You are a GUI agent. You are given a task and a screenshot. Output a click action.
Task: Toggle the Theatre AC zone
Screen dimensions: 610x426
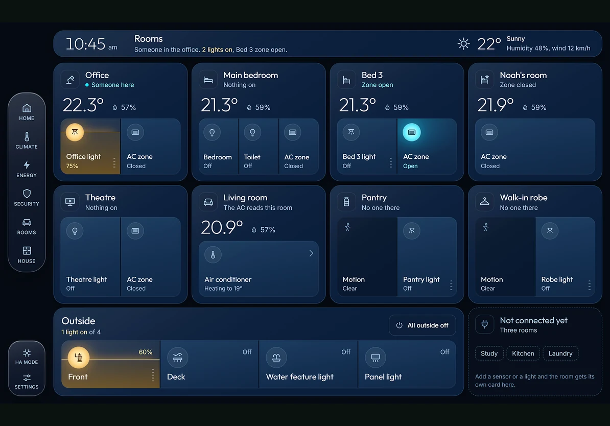tap(151, 257)
